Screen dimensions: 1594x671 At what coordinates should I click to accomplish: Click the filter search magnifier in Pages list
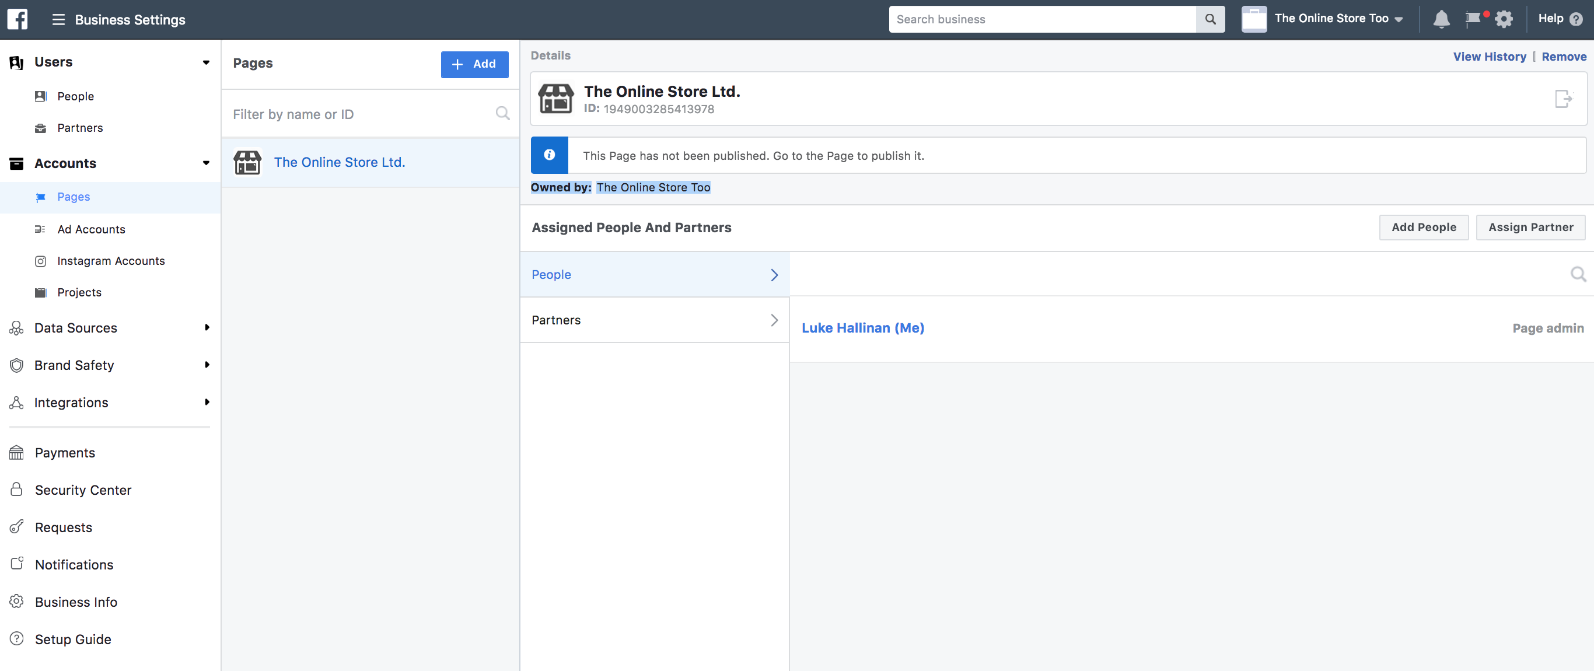[502, 113]
